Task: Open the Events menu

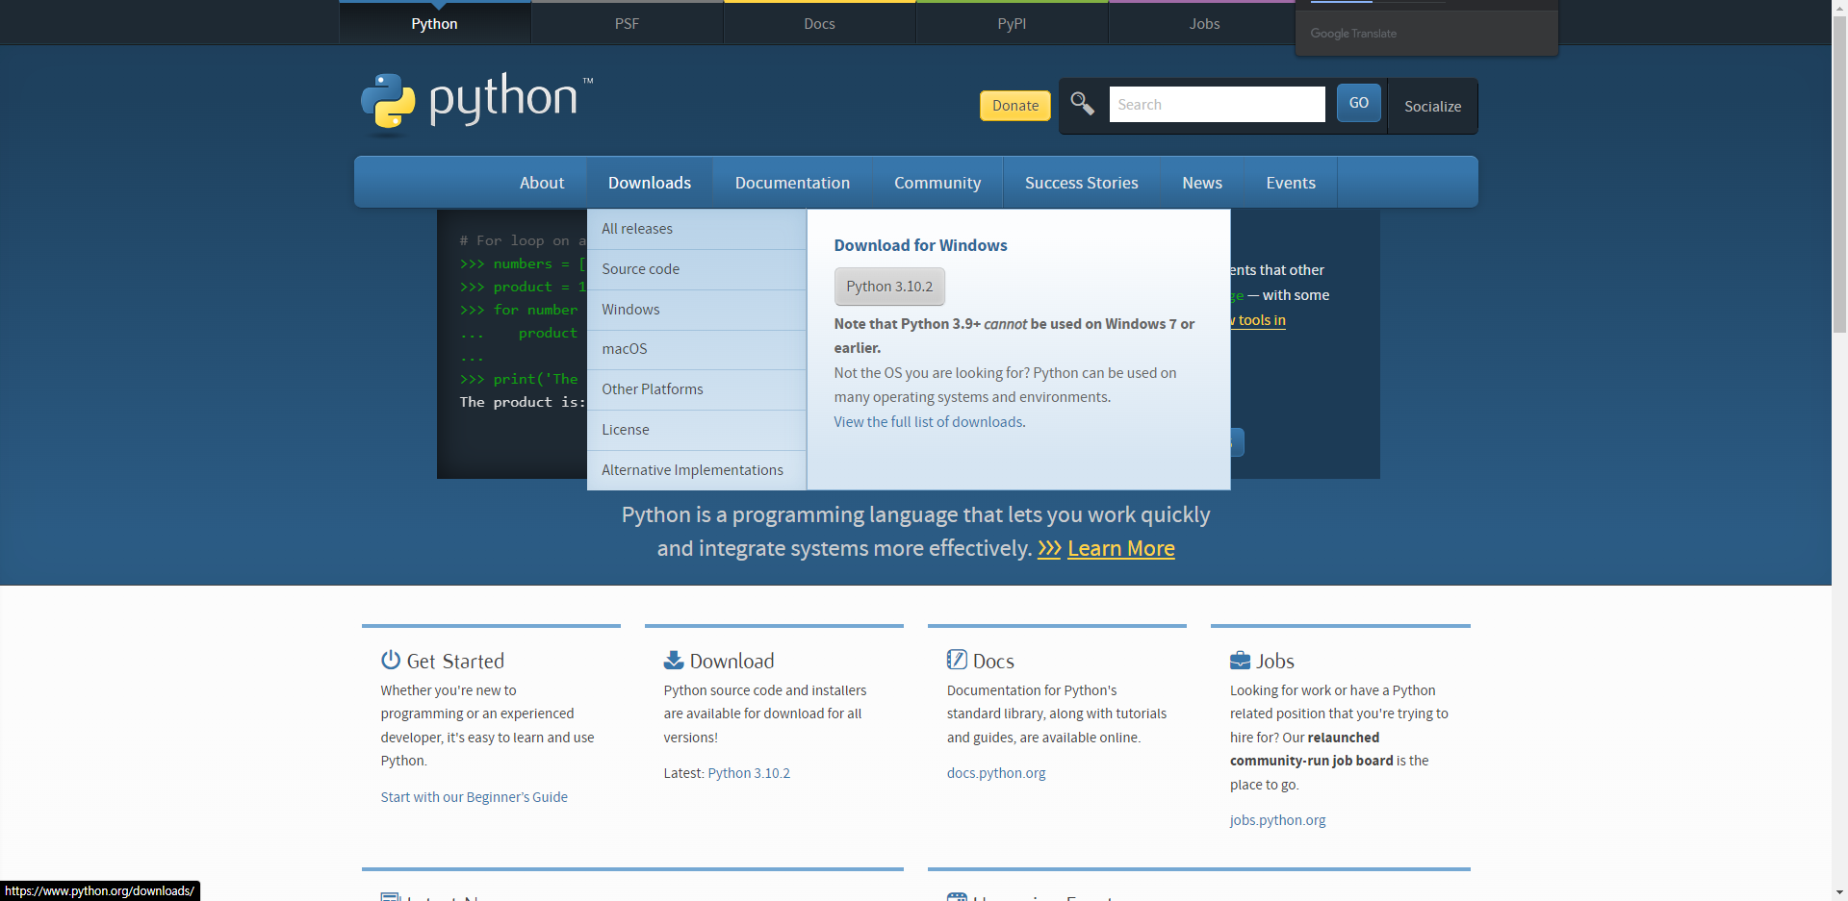Action: point(1291,183)
